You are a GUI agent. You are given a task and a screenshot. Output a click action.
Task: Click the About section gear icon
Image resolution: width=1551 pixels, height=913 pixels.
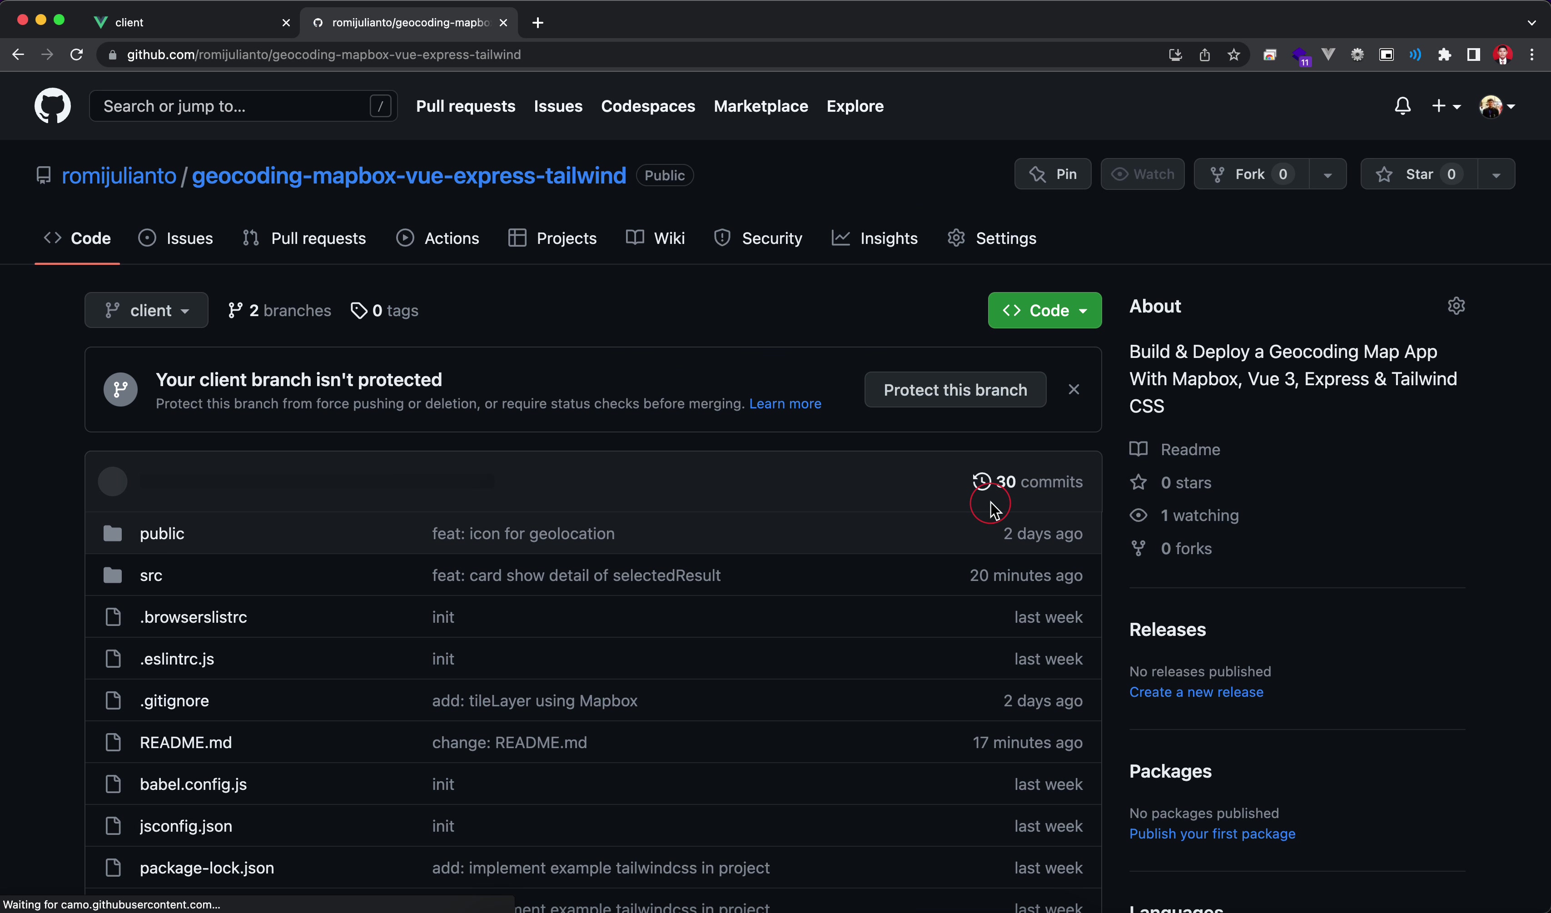1456,306
